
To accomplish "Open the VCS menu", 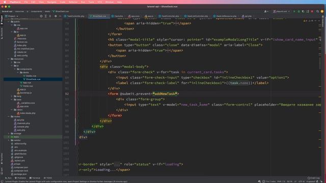I will tap(100, 2).
